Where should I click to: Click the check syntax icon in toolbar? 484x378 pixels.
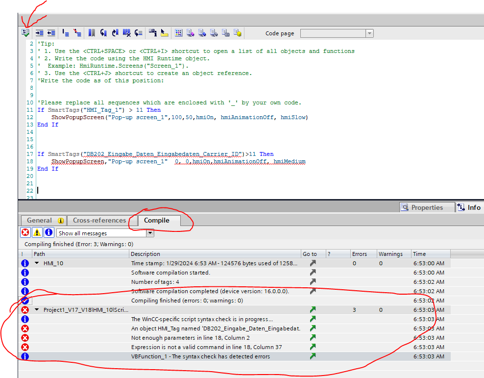(25, 33)
